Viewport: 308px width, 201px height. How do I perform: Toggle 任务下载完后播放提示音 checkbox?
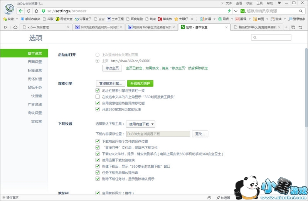pyautogui.click(x=98, y=173)
